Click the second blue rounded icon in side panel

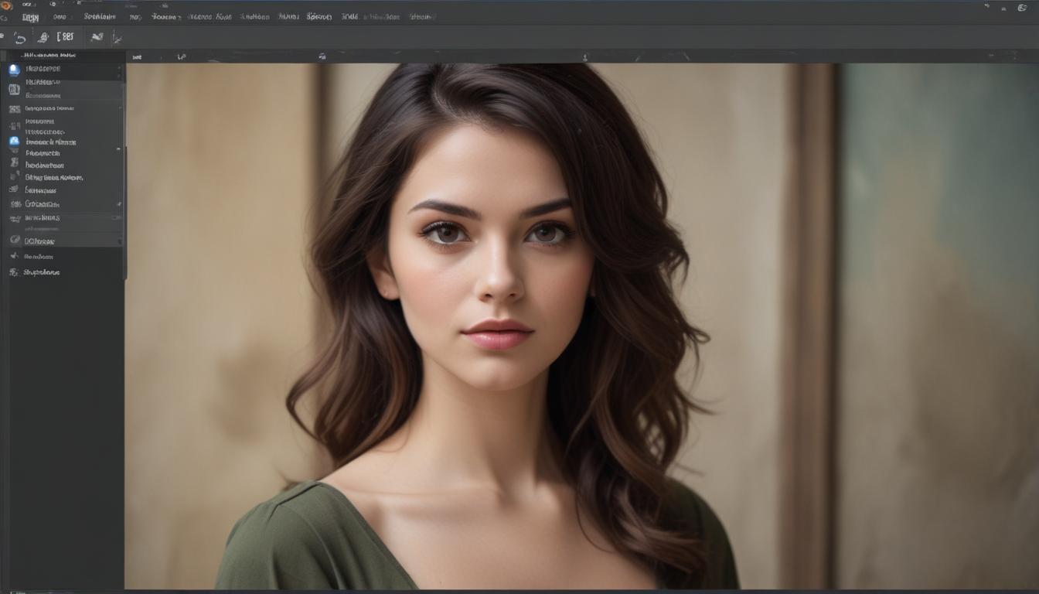point(14,142)
